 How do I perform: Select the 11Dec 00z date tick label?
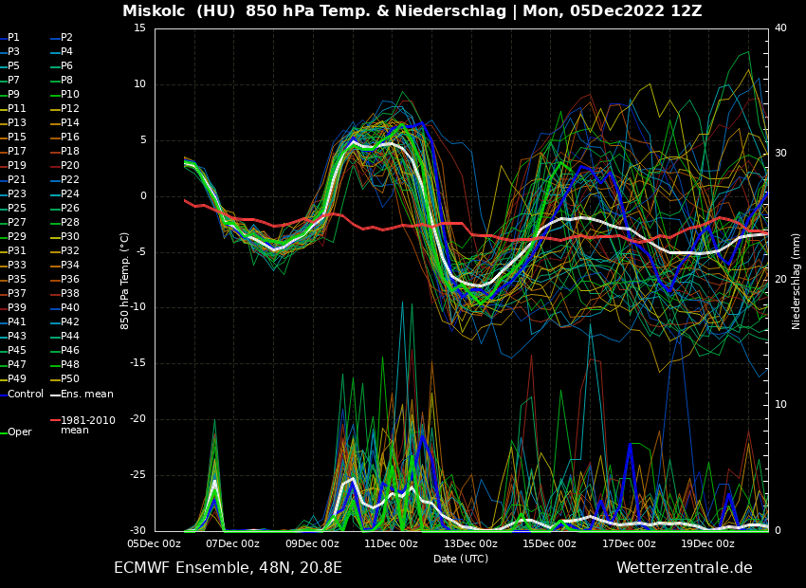(391, 543)
